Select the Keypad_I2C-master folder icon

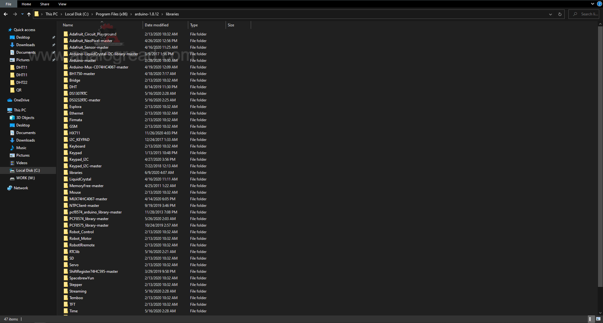66,166
